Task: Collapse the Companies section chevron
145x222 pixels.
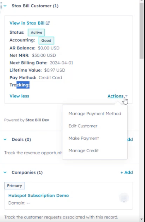Action: coord(5,172)
